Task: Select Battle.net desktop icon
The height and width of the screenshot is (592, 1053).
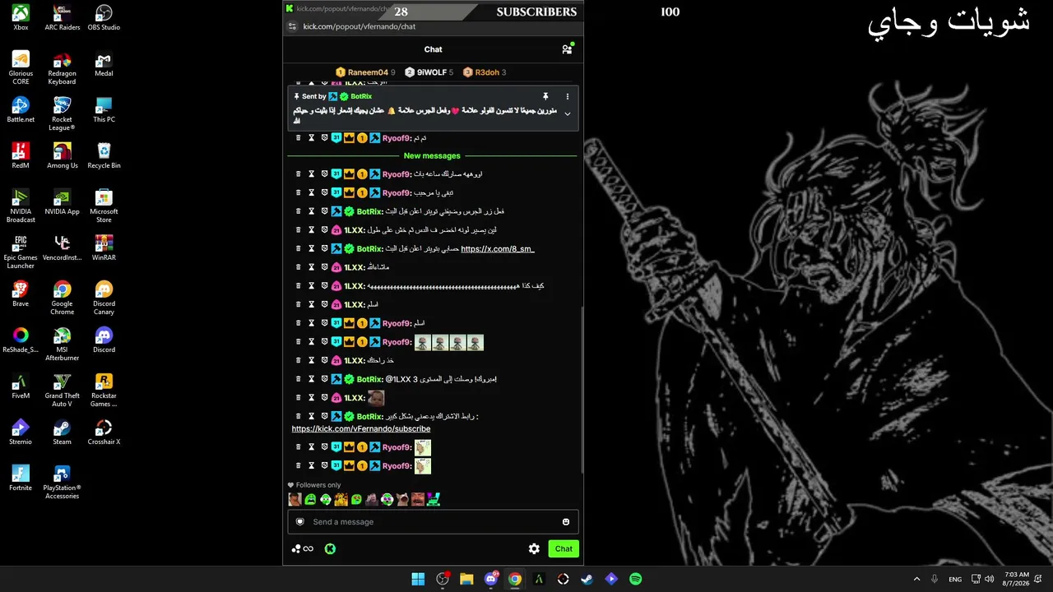Action: [21, 109]
